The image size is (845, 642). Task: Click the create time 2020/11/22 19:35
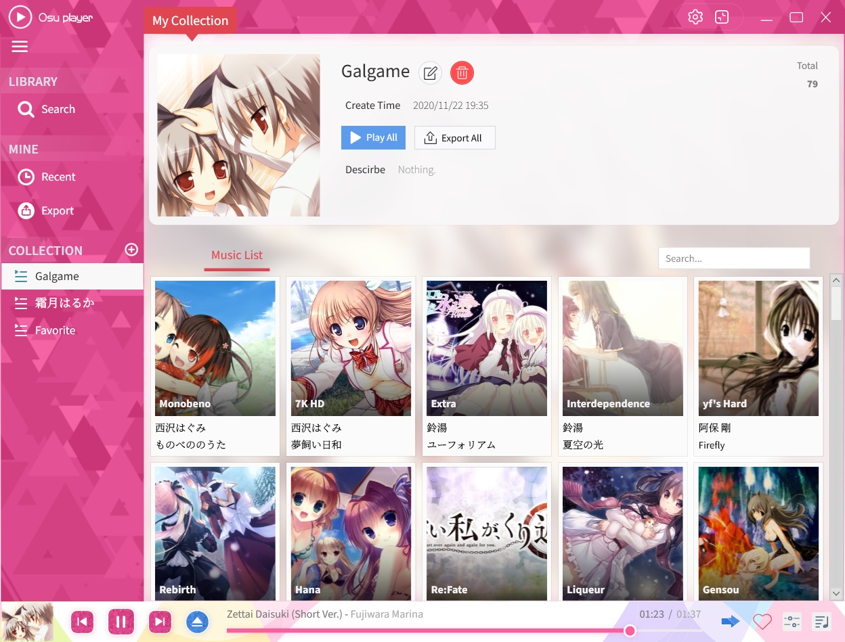(450, 106)
